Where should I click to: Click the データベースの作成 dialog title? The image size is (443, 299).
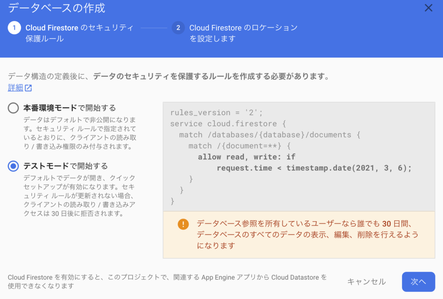57,8
